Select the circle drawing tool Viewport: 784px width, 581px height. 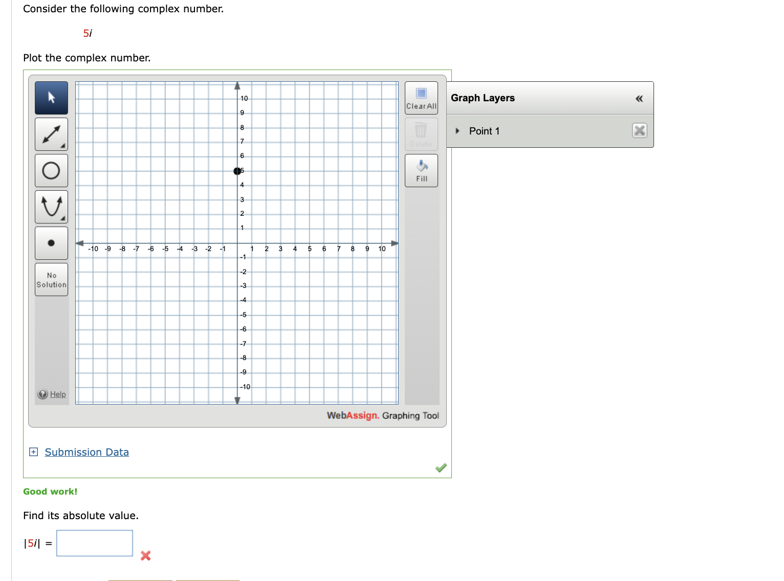(51, 170)
